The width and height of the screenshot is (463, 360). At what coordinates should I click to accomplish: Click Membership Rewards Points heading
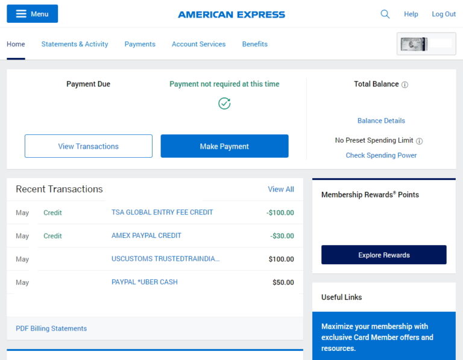(370, 194)
